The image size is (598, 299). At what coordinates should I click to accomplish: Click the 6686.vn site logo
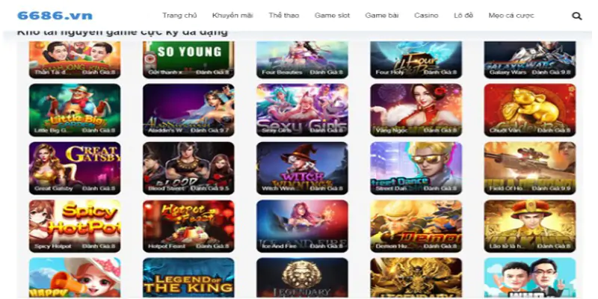(55, 16)
